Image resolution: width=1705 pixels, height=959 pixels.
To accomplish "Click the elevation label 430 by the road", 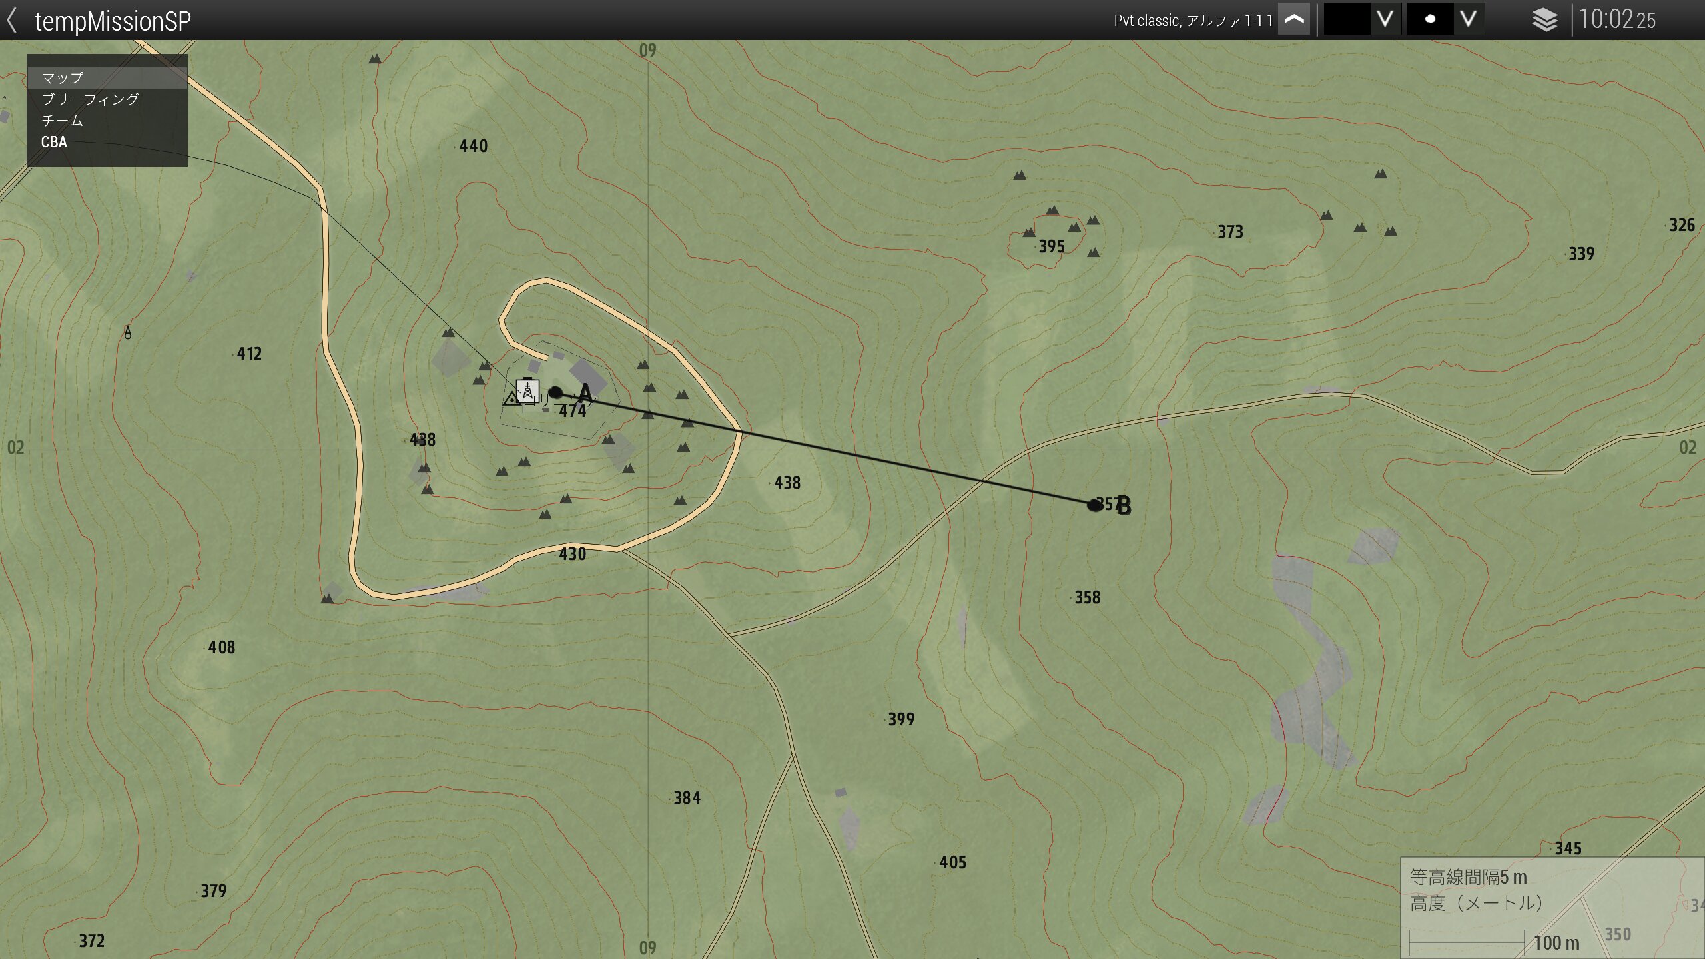I will (573, 554).
